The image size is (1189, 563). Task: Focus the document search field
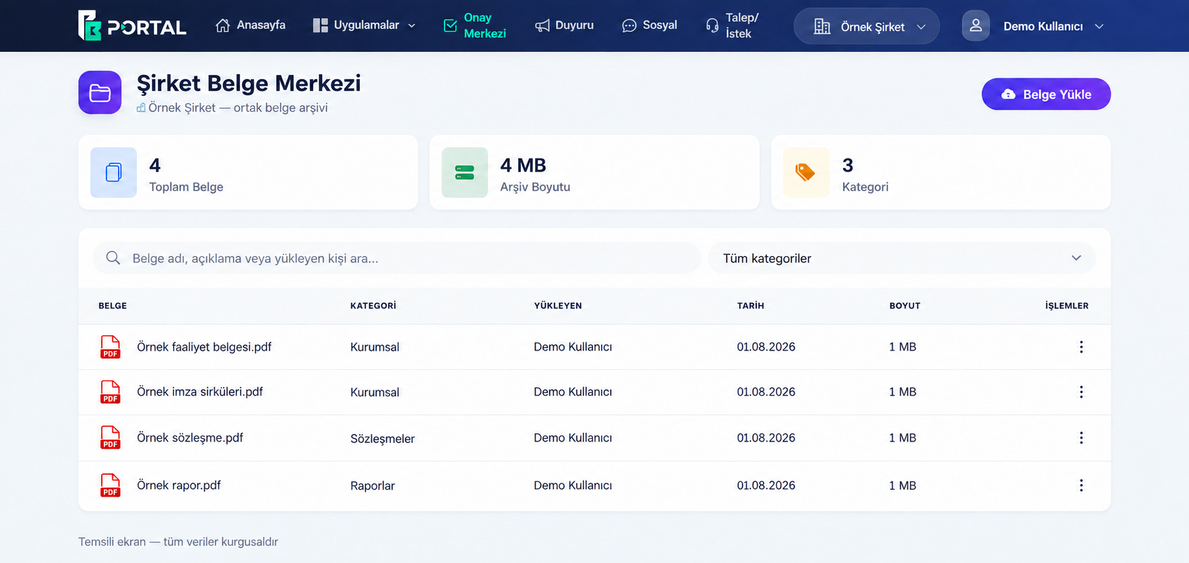tap(397, 258)
